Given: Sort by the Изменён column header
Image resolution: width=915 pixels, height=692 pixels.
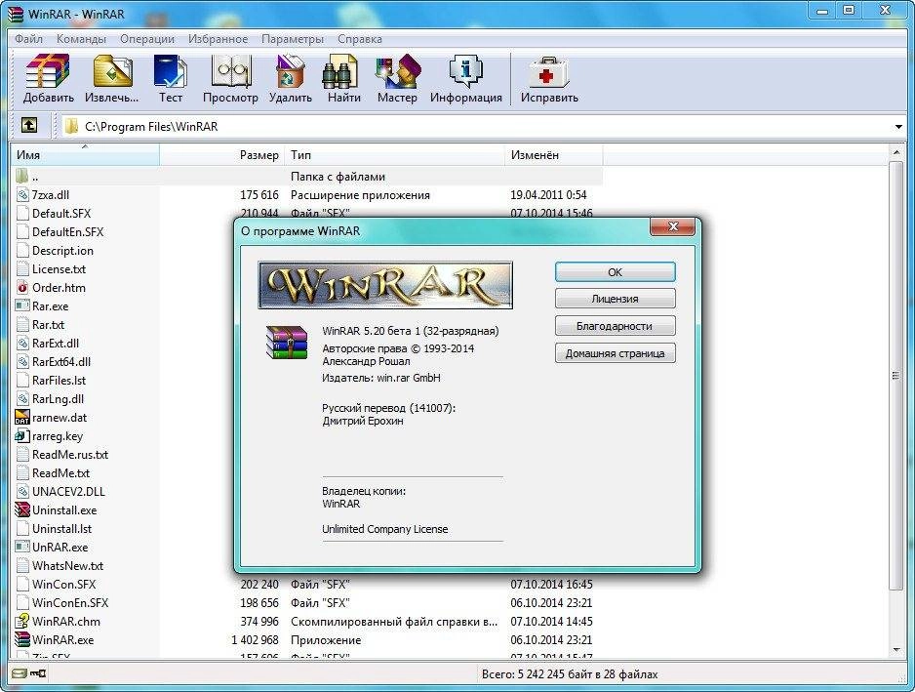Looking at the screenshot, I should point(554,155).
